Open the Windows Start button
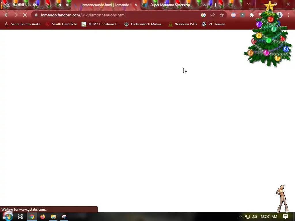This screenshot has width=295, height=221. pyautogui.click(x=7, y=216)
